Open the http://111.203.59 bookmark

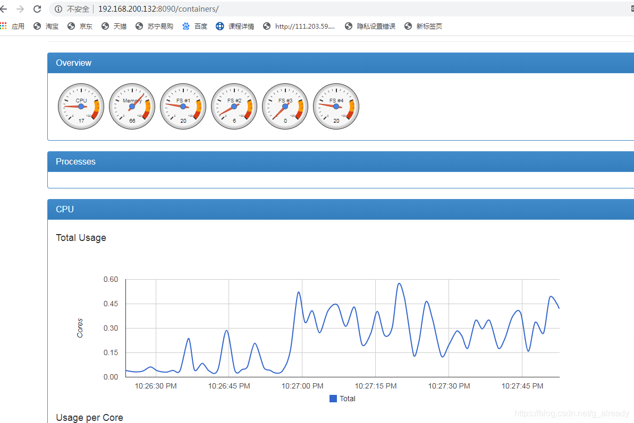coord(299,26)
